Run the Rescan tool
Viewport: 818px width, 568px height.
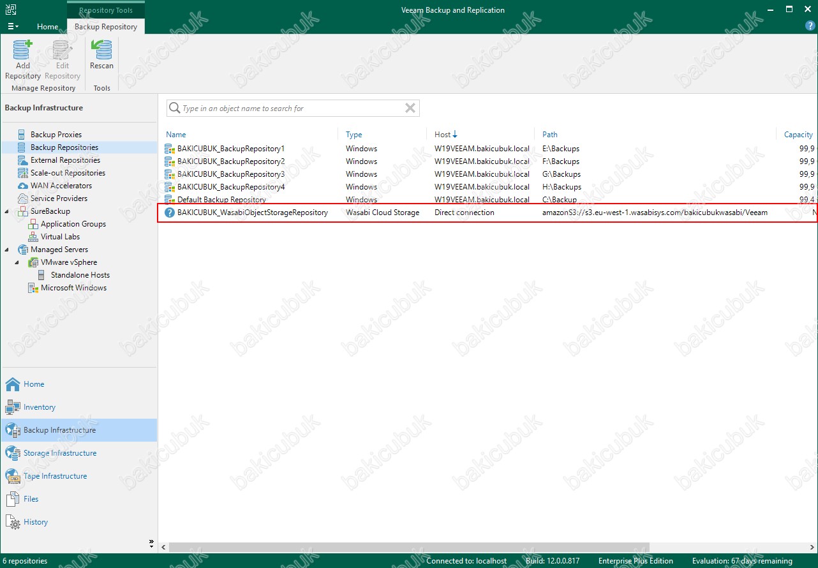tap(101, 56)
